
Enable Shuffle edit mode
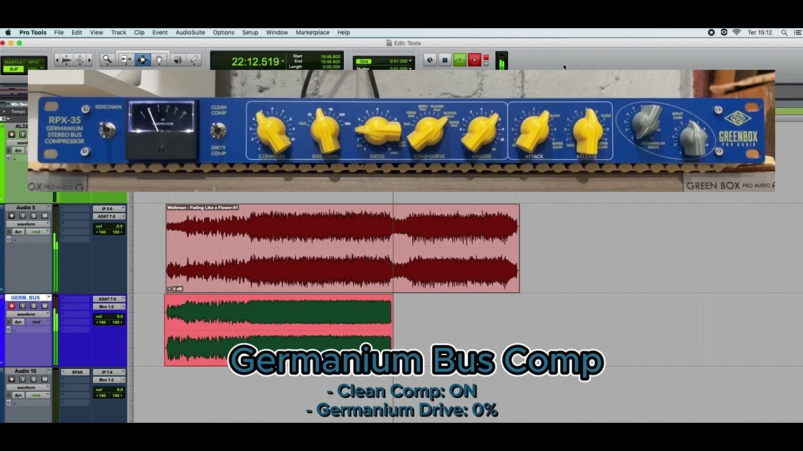coord(13,62)
